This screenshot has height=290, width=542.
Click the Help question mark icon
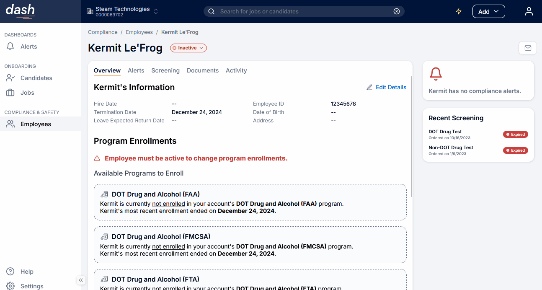10,272
